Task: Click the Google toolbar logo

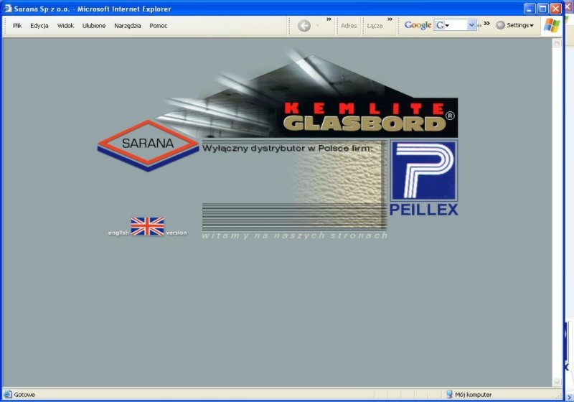Action: (x=418, y=25)
